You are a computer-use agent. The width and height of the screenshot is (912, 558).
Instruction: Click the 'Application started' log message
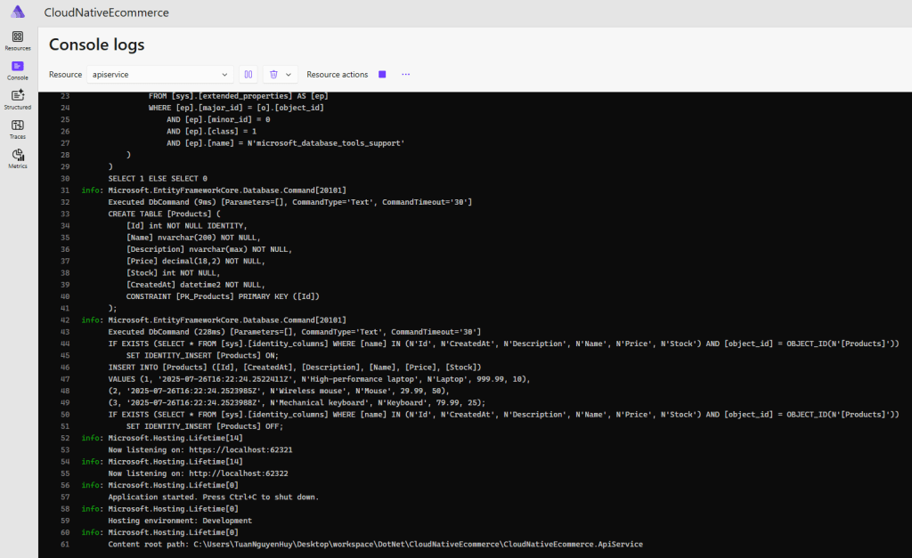pyautogui.click(x=213, y=497)
